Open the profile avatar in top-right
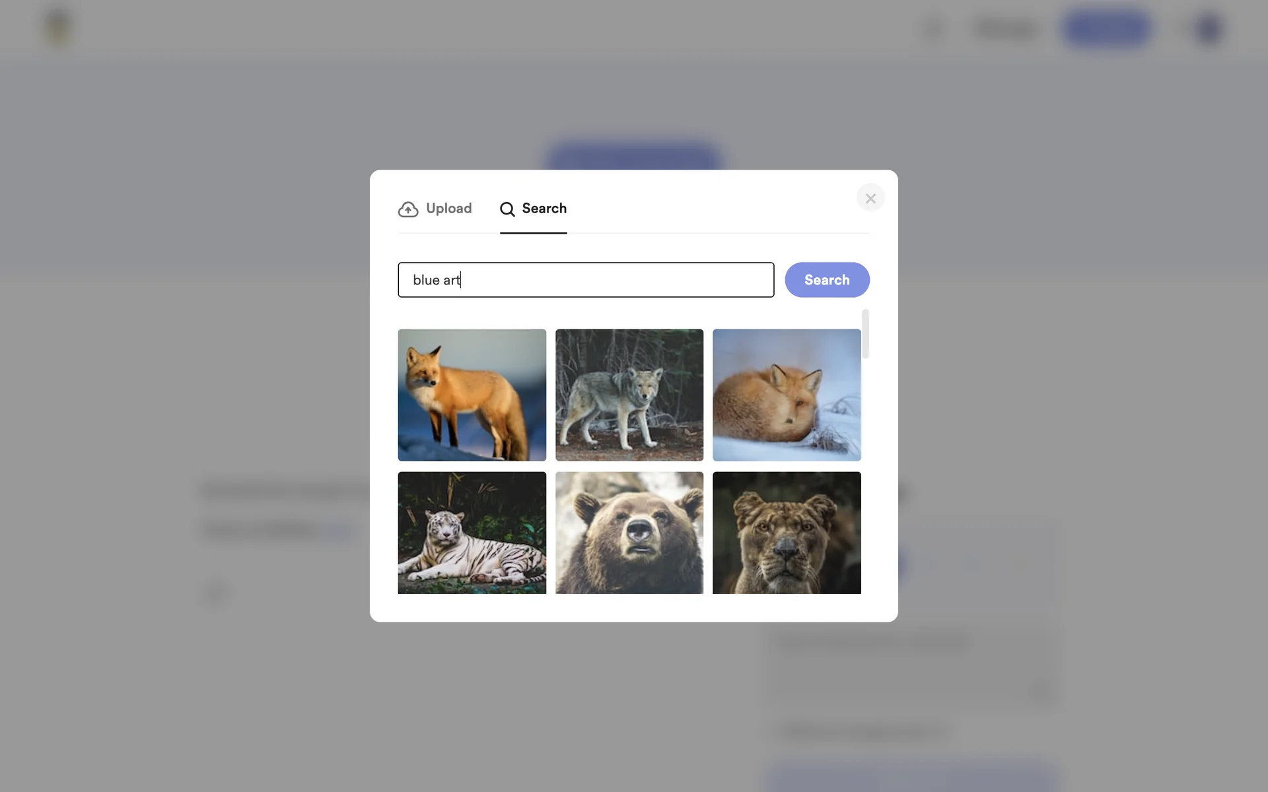Screen dimensions: 1268x792 click(1209, 28)
